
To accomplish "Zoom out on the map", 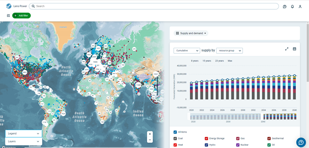I will pos(150,140).
